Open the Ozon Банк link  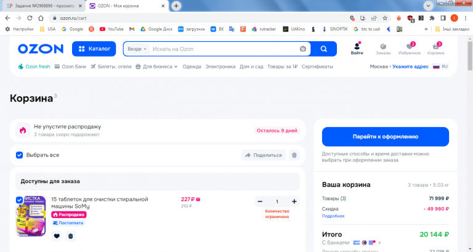pyautogui.click(x=70, y=67)
